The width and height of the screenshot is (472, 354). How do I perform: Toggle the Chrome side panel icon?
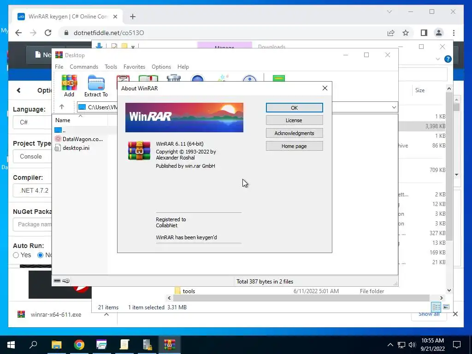pyautogui.click(x=424, y=33)
